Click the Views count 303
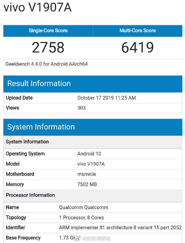The height and width of the screenshot is (243, 185). [x=82, y=108]
